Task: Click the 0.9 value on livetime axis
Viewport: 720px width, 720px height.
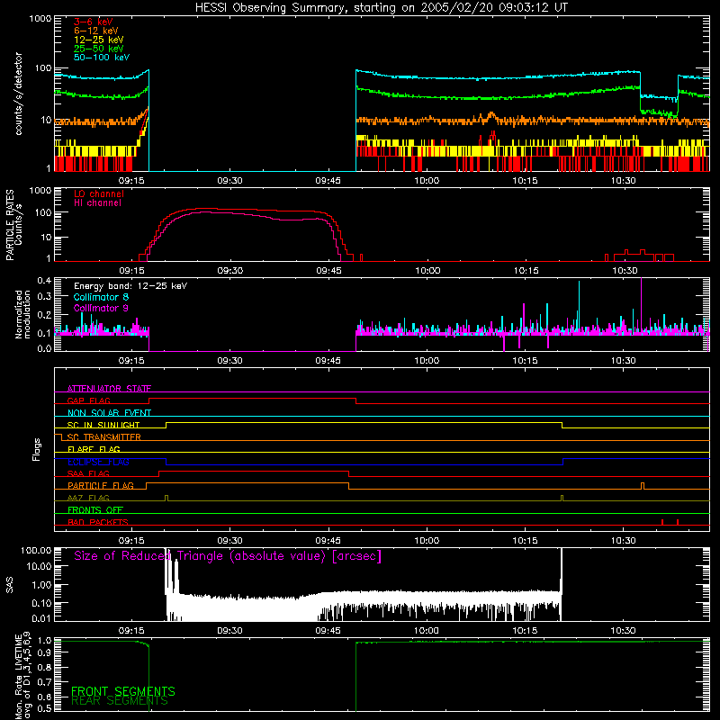Action: point(44,652)
